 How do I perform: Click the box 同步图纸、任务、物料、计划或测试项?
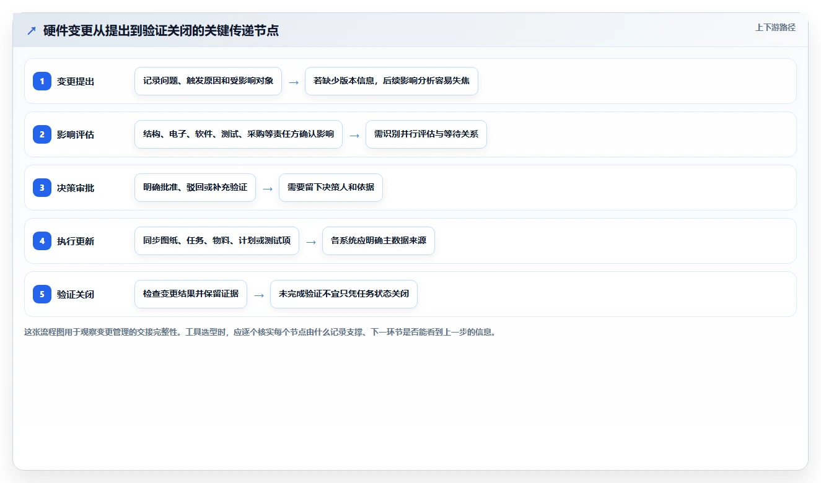point(217,241)
